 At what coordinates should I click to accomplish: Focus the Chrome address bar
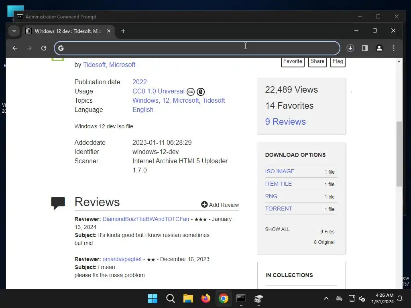coord(197,48)
